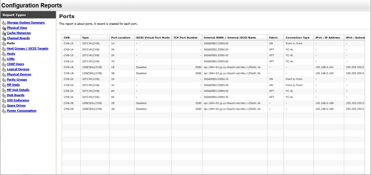Click the icon beside Channel Boards
This screenshot has width=371, height=175.
(x=4, y=38)
